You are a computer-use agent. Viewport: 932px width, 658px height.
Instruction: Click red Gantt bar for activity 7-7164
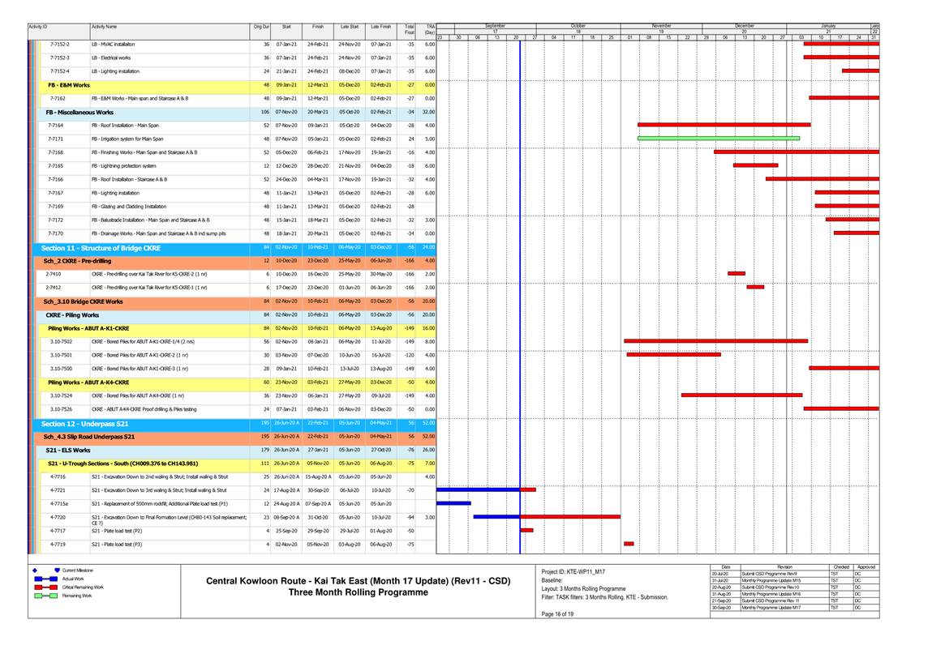coord(724,125)
